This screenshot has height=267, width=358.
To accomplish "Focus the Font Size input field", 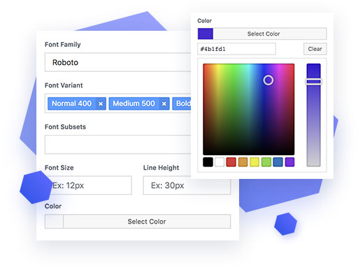I will pos(88,185).
